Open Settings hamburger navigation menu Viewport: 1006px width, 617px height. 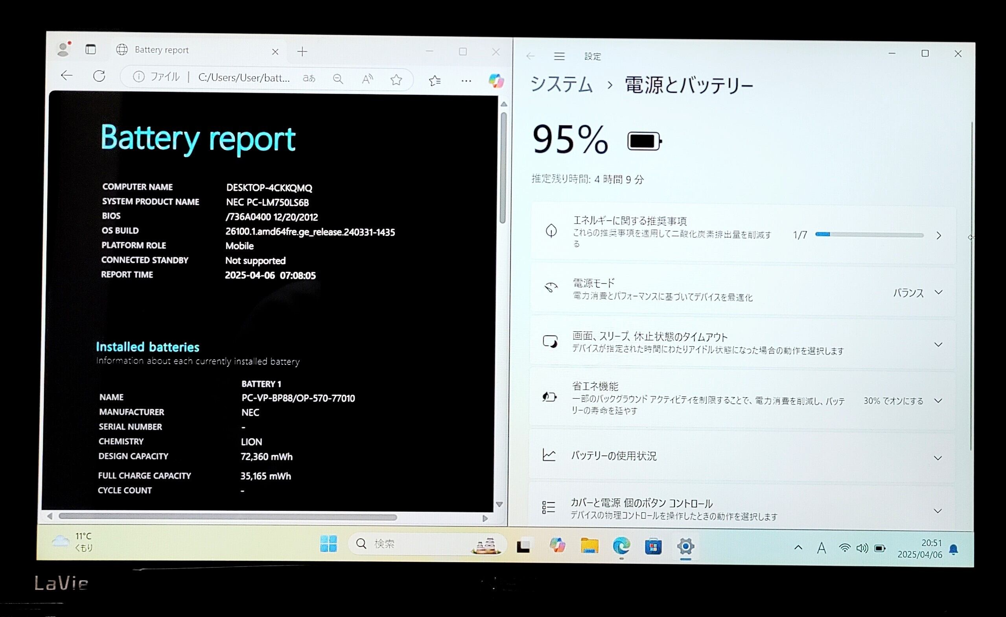pyautogui.click(x=559, y=56)
